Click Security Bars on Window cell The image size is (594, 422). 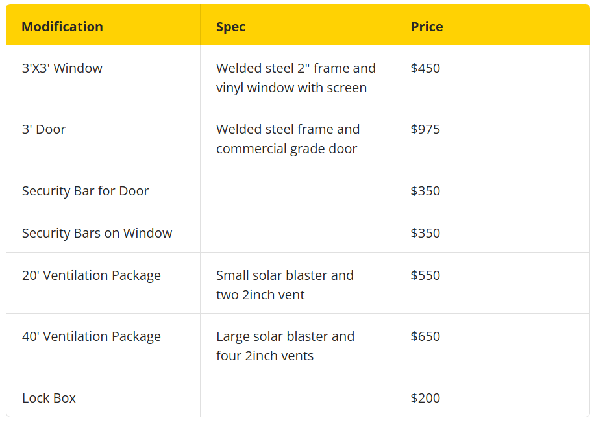coord(97,233)
